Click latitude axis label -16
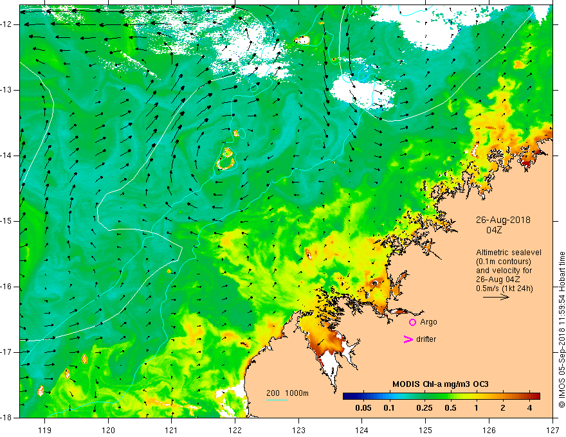The width and height of the screenshot is (566, 437). [6, 287]
